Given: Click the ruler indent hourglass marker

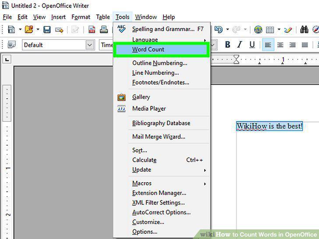Looking at the screenshot, I should [x=236, y=60].
